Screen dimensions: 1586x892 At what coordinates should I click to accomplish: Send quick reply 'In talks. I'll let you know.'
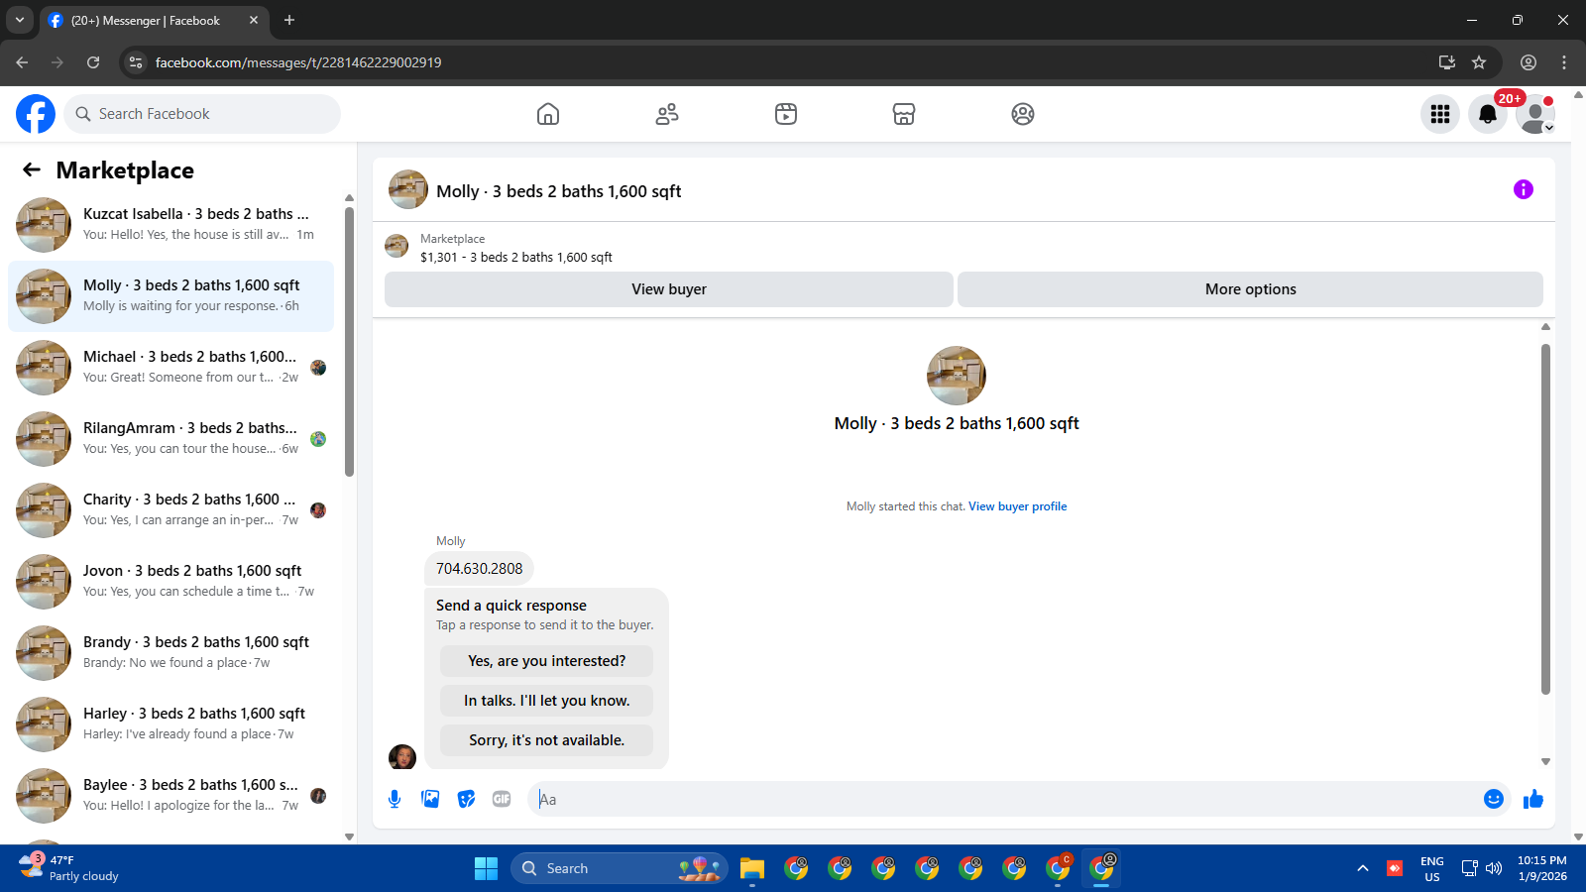(x=546, y=701)
